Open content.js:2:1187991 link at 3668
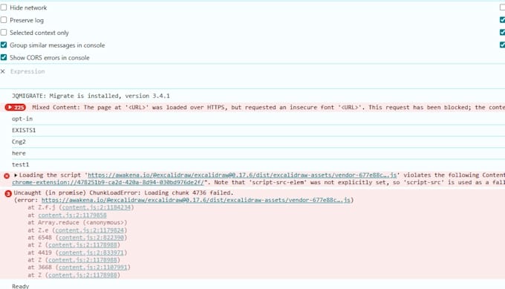 93,267
